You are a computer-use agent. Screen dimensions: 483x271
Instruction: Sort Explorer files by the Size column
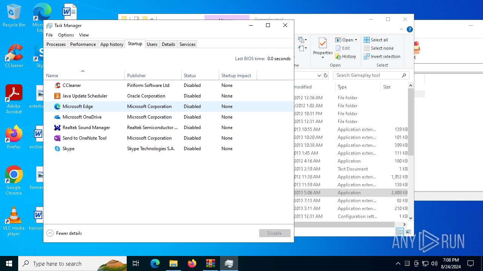pos(394,87)
